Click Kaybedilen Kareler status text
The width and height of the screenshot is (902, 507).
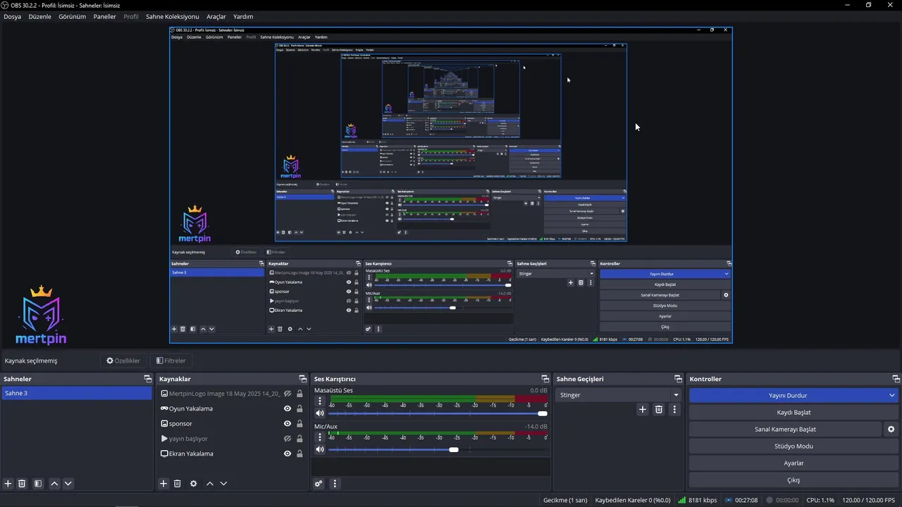[633, 500]
